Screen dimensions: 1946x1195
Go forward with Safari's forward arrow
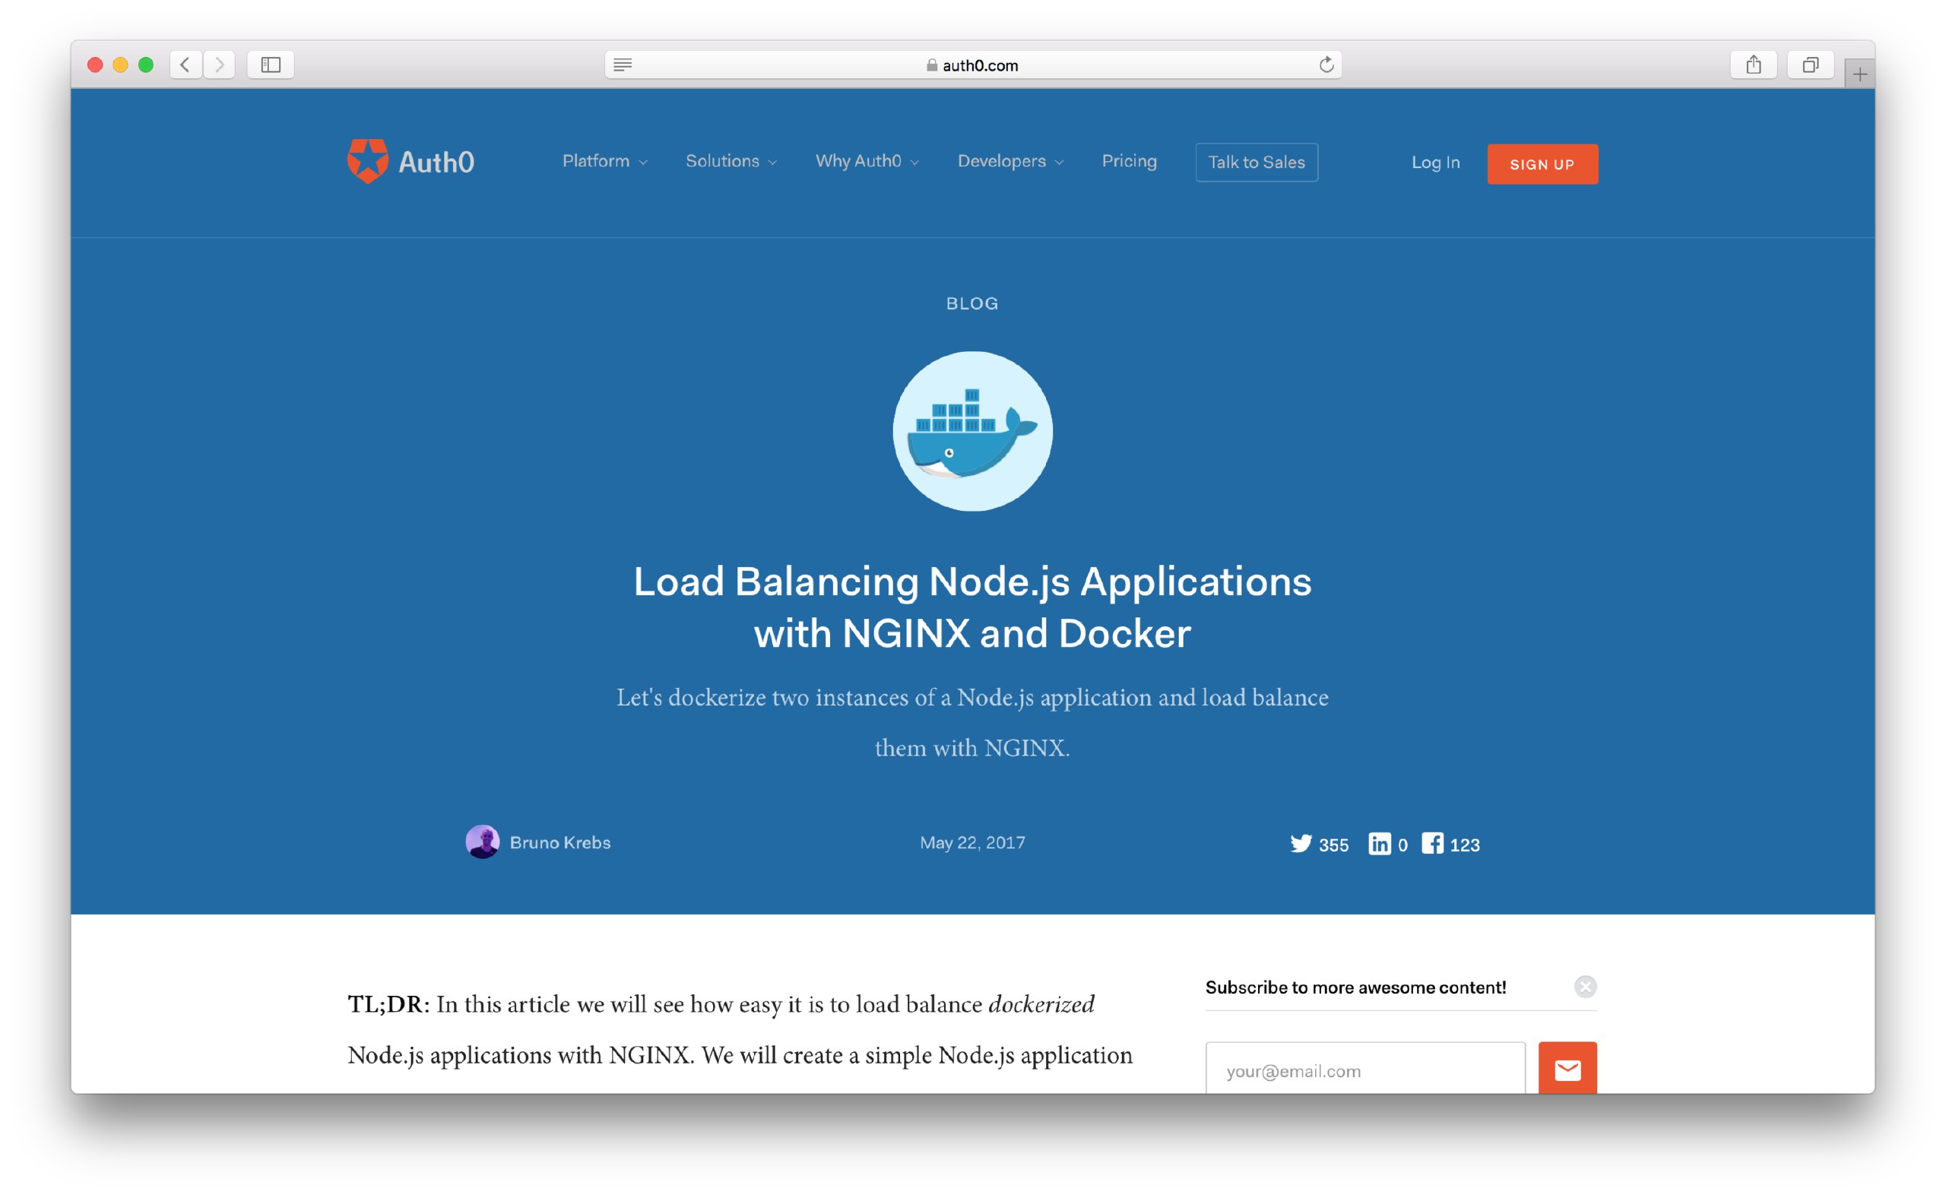219,65
